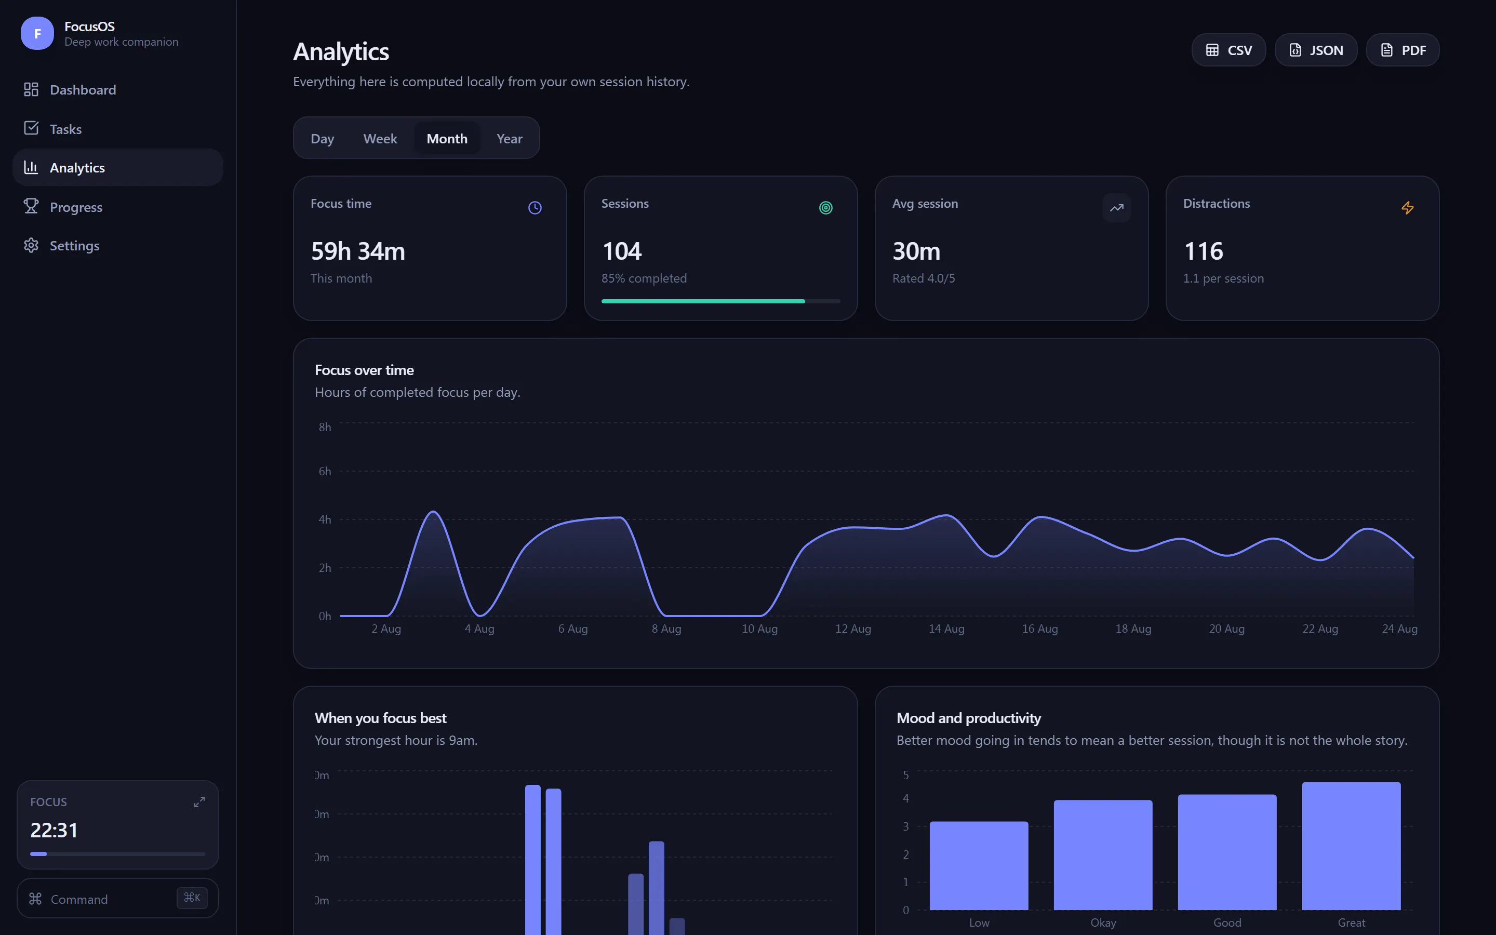The width and height of the screenshot is (1496, 935).
Task: Click the Low mood bar
Action: click(x=979, y=865)
